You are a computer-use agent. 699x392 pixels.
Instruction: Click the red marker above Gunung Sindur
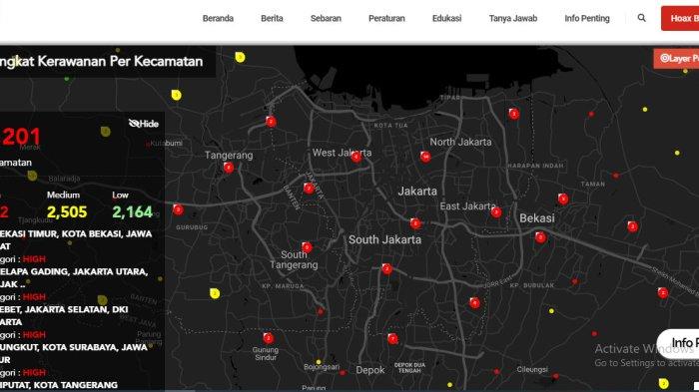(268, 338)
